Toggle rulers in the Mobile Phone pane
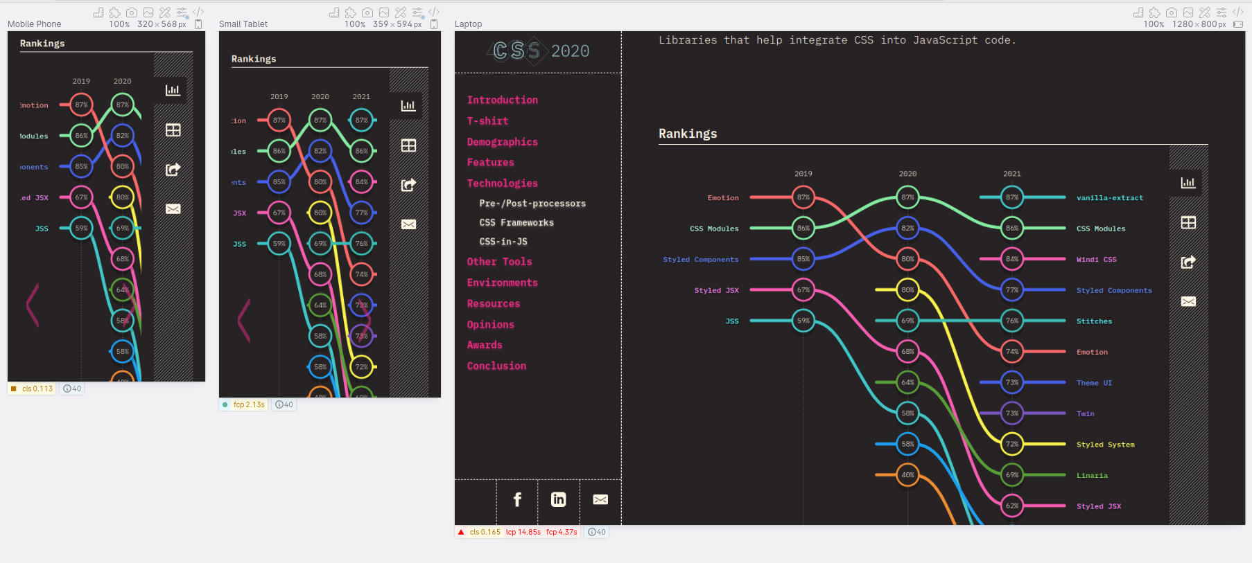 [x=98, y=12]
